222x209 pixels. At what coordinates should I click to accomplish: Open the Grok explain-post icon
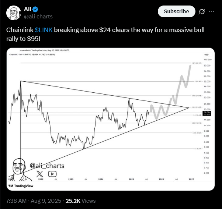(x=202, y=11)
